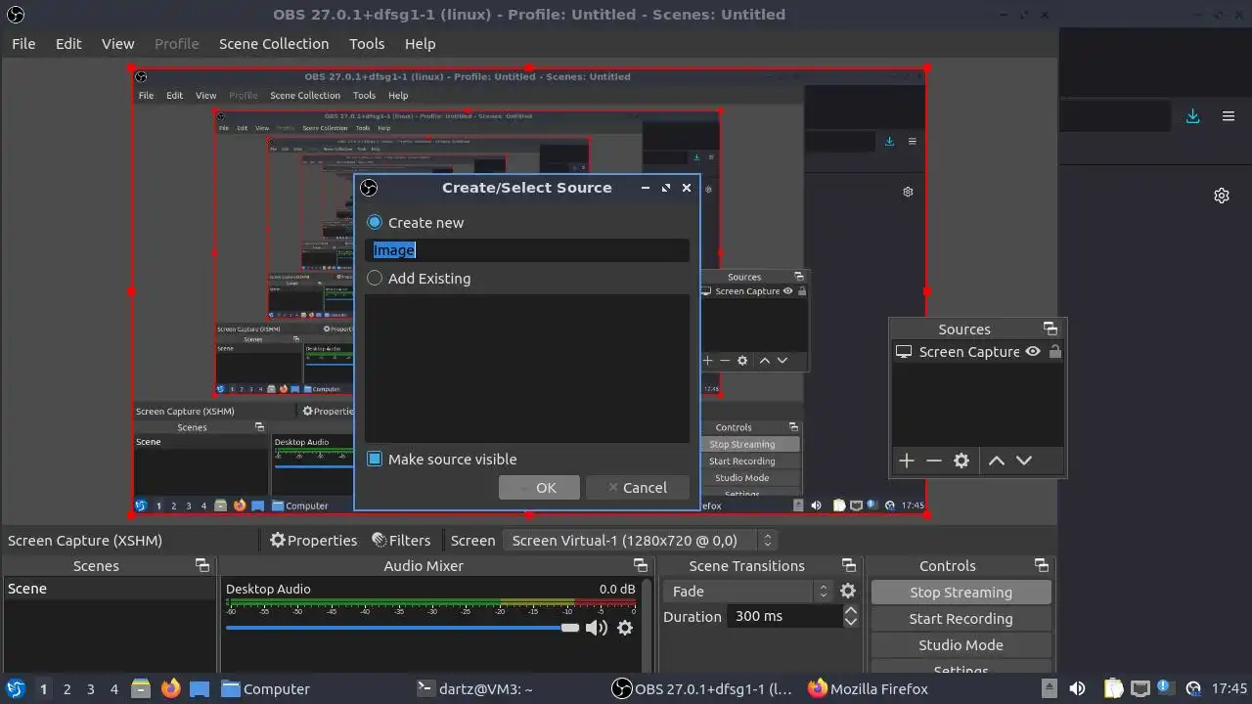1252x704 pixels.
Task: Click the Desktop Audio volume slider handle
Action: tap(570, 628)
